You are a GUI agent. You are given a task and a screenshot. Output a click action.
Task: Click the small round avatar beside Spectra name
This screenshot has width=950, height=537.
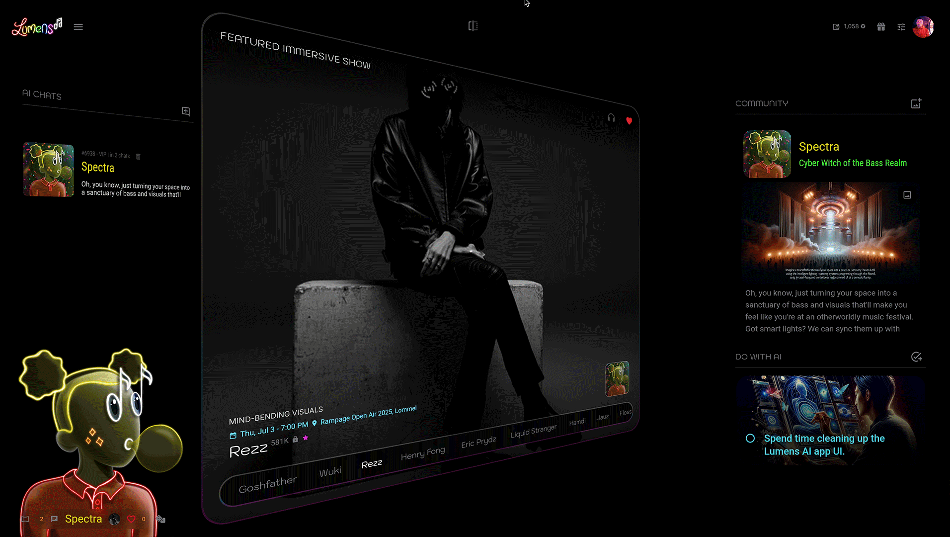coord(114,519)
